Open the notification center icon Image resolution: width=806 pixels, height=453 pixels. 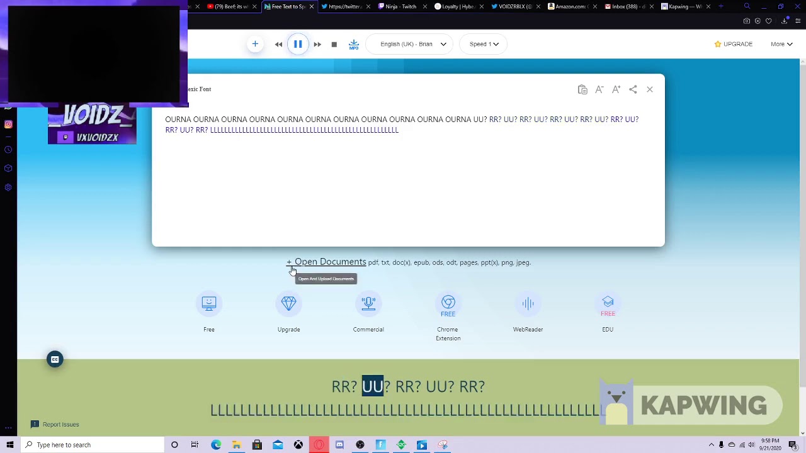tap(793, 445)
